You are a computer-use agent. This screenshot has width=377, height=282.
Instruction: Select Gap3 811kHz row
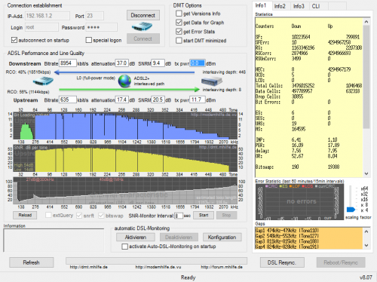[x=287, y=241]
